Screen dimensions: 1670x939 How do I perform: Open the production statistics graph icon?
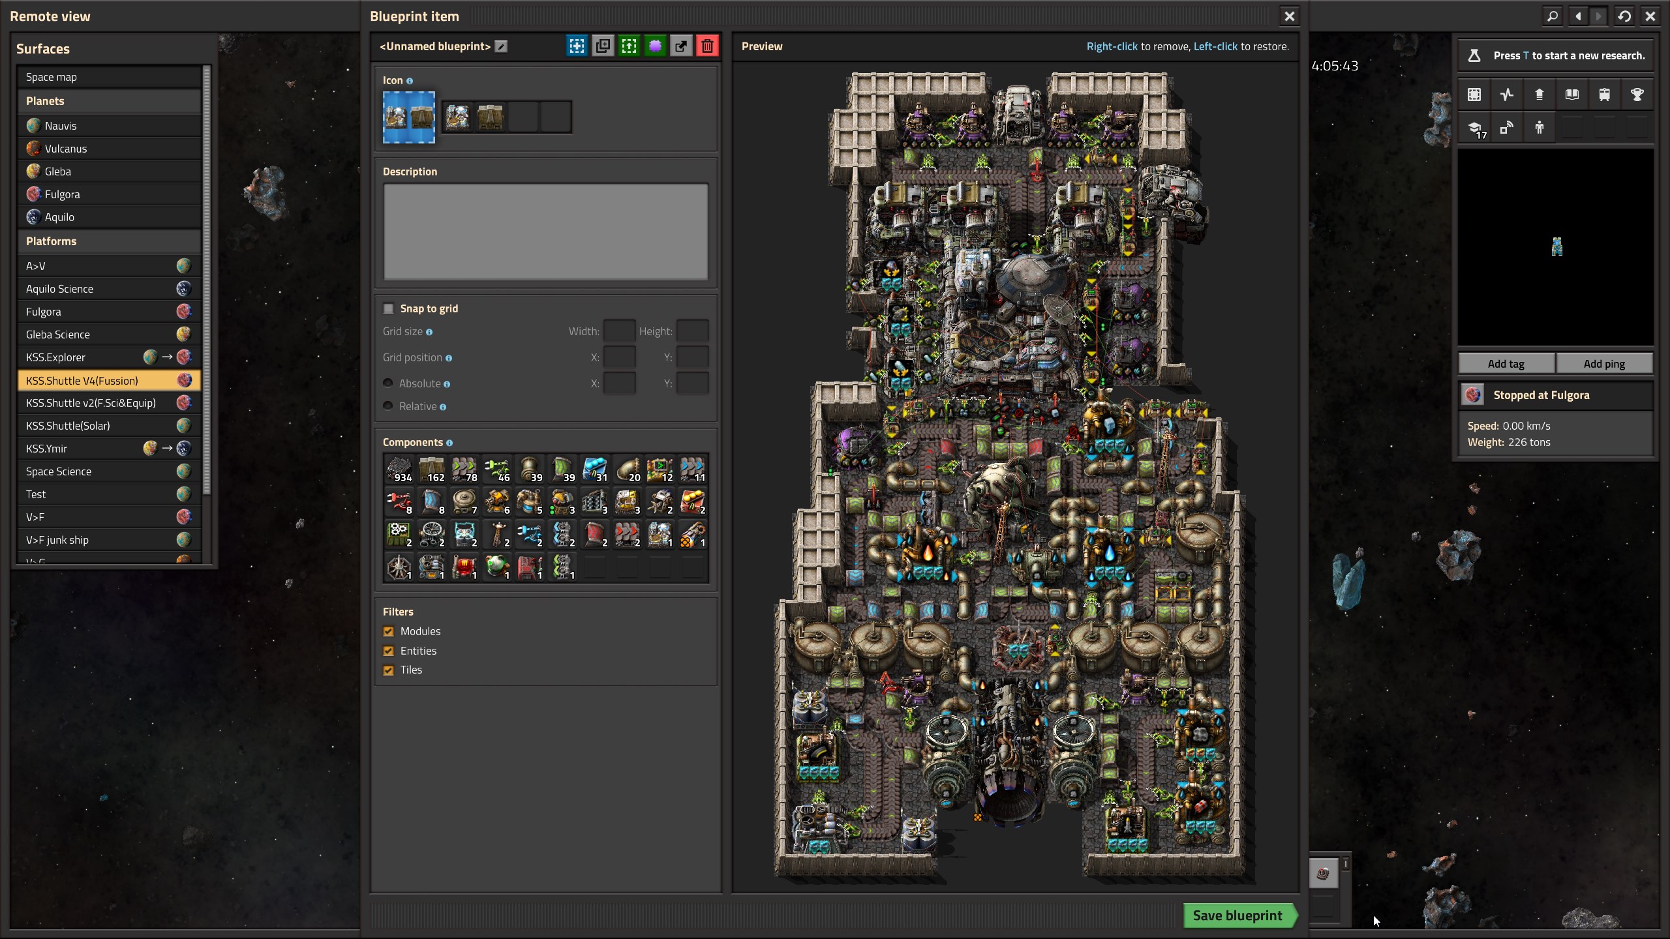(x=1507, y=95)
